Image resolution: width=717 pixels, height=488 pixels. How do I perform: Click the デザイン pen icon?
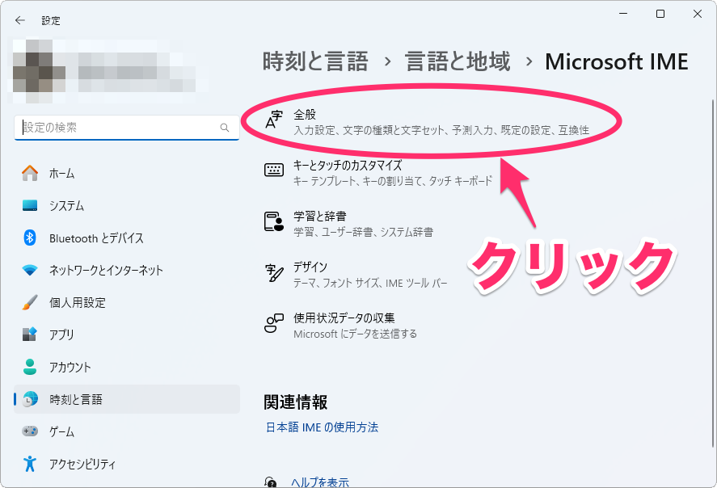click(274, 272)
